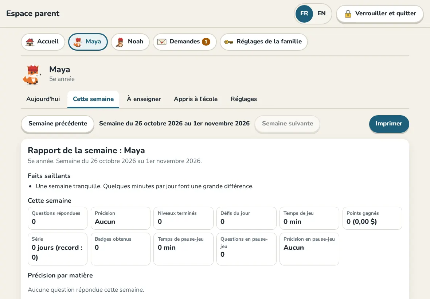Click the Précision stat card showing Aucun
The height and width of the screenshot is (299, 430).
(x=121, y=218)
